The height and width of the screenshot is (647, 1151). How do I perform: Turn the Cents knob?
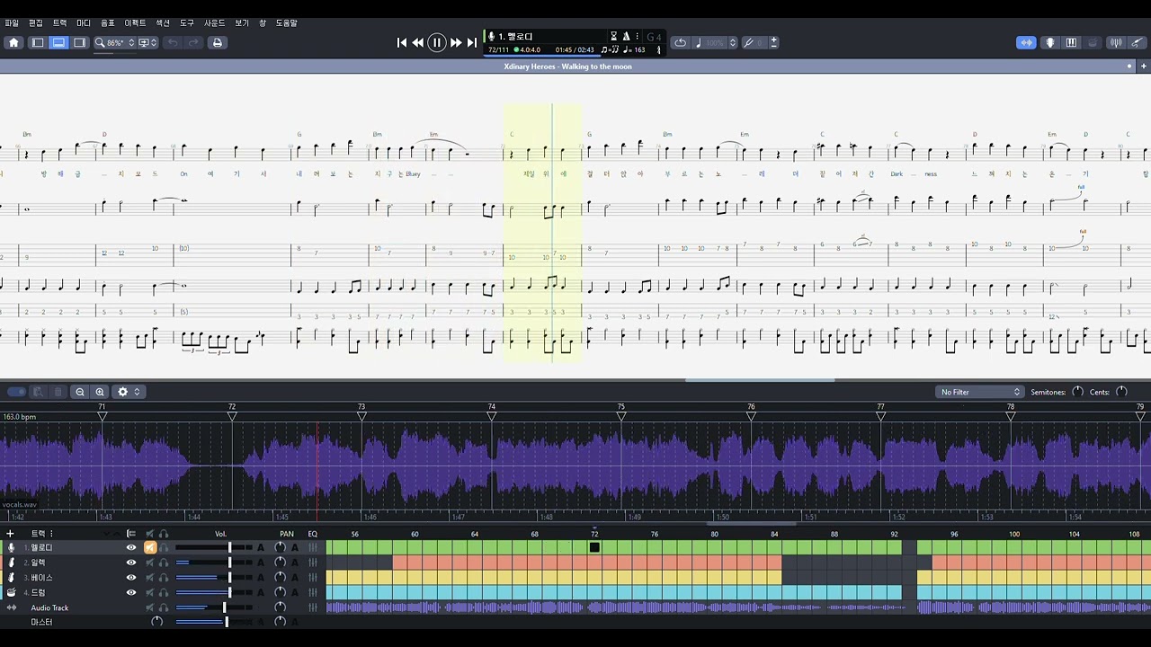coord(1121,392)
